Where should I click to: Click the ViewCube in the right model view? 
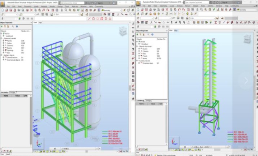248,39
